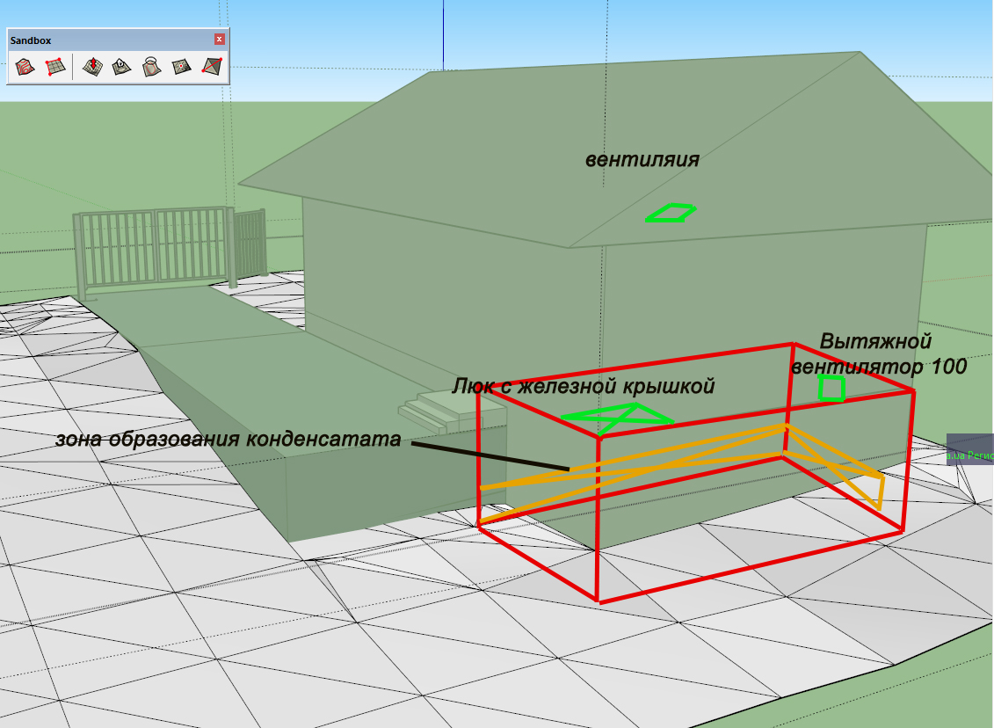Viewport: 994px width, 728px height.
Task: Select the fence gate model
Action: tap(170, 251)
